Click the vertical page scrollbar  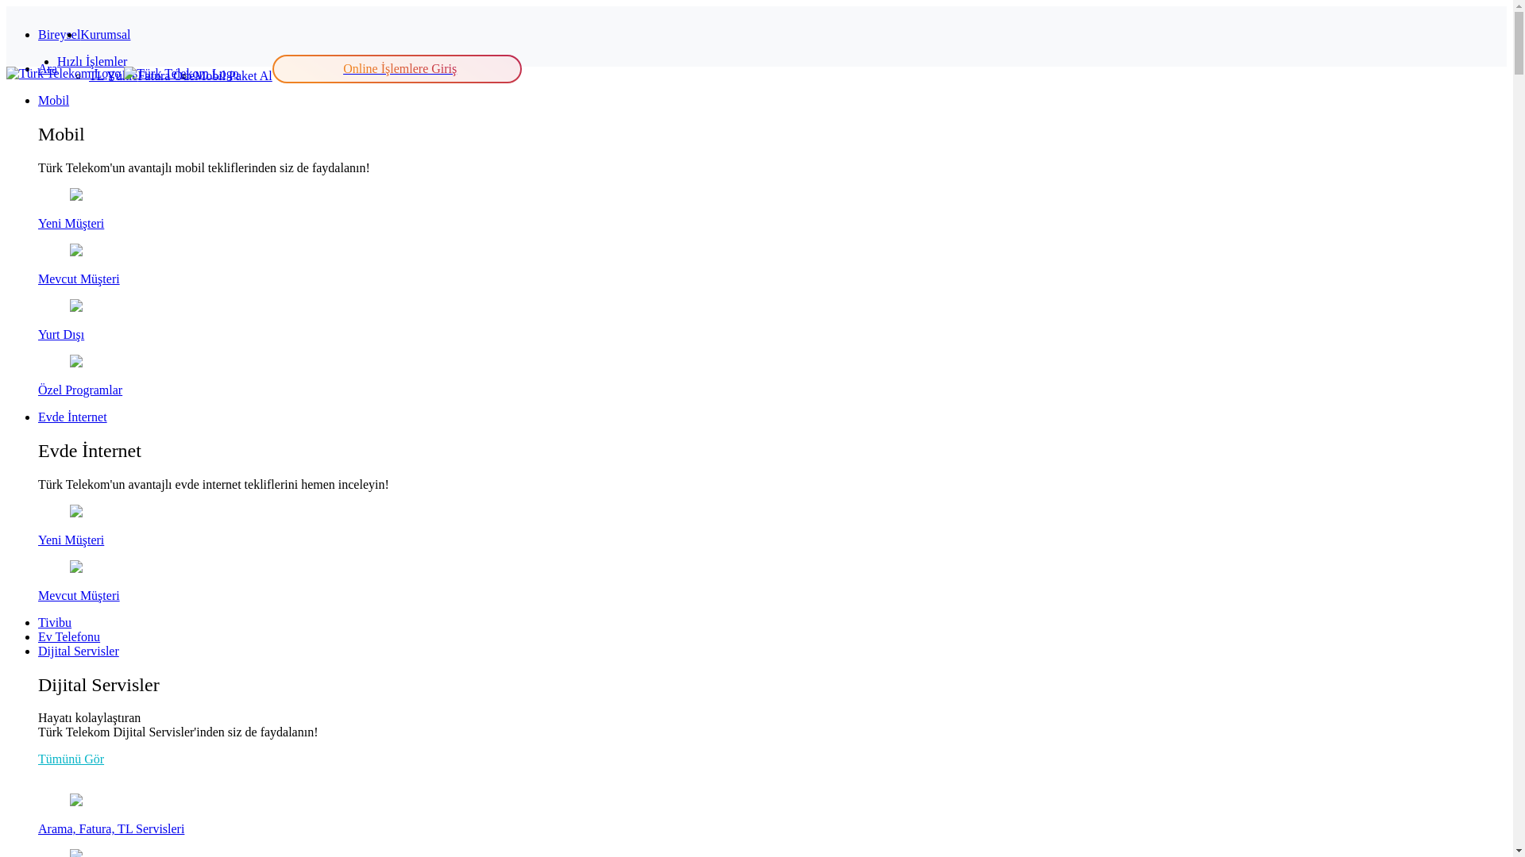tap(1519, 428)
